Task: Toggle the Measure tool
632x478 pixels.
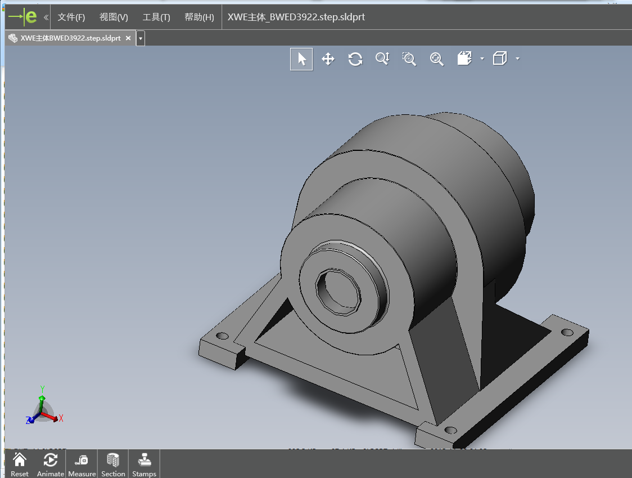Action: [x=82, y=464]
